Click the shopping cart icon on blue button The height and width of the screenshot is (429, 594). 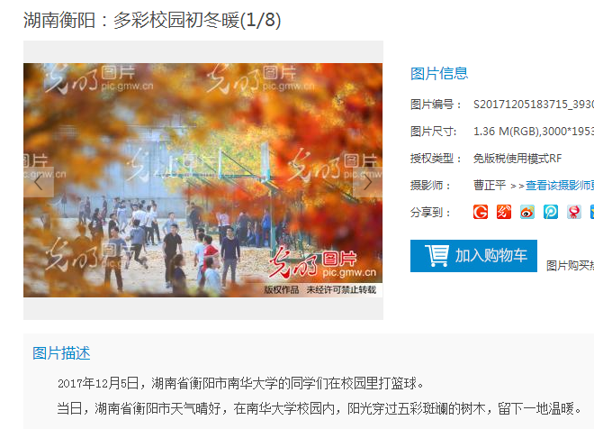[436, 256]
